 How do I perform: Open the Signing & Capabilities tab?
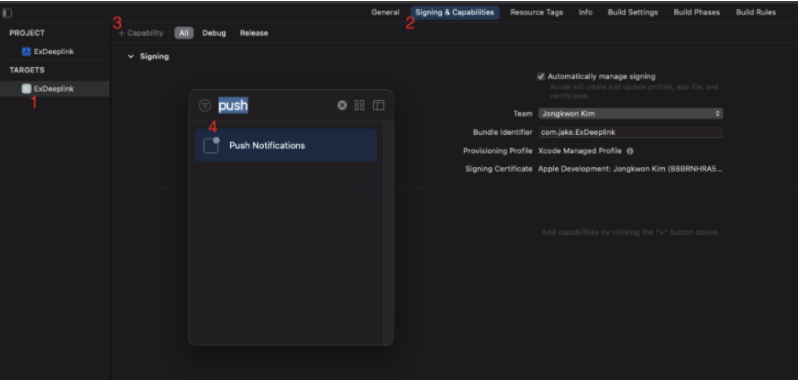(454, 13)
